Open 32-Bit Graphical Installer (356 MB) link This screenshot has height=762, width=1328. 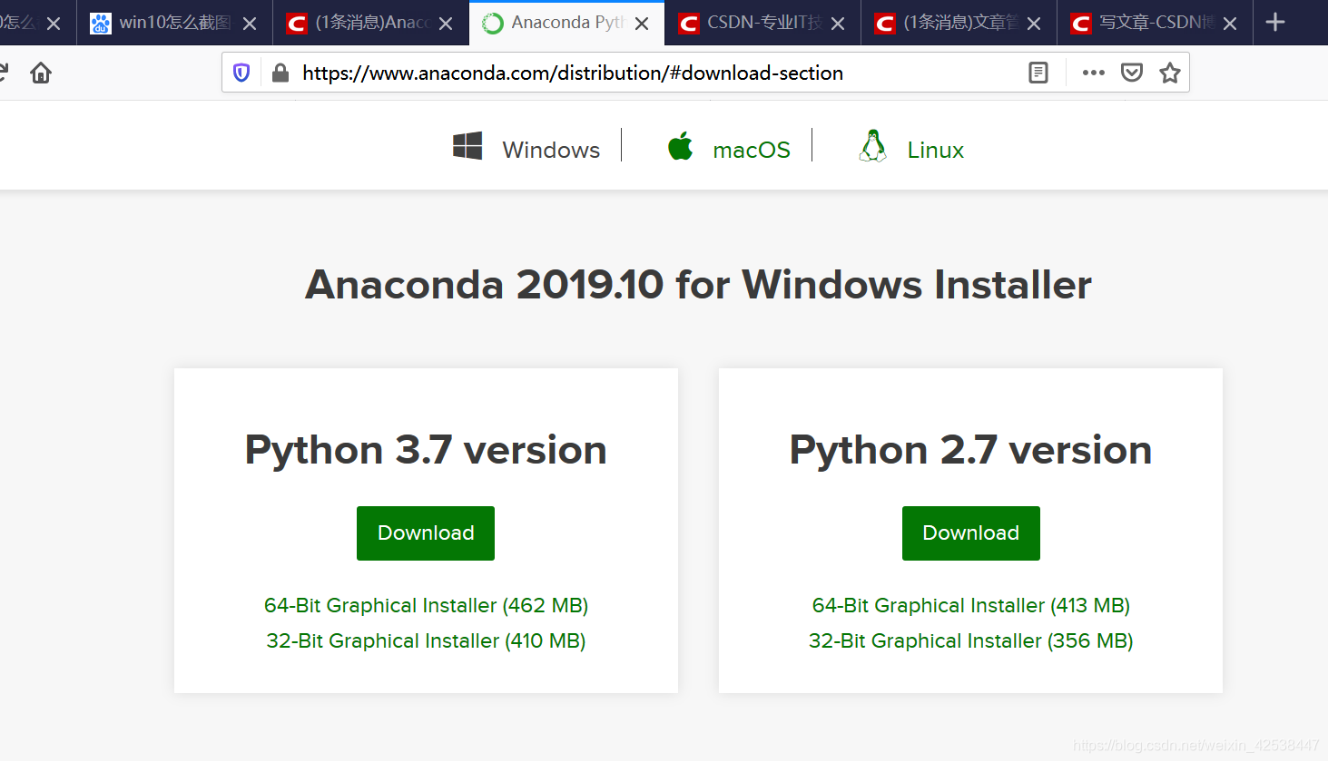pos(970,640)
